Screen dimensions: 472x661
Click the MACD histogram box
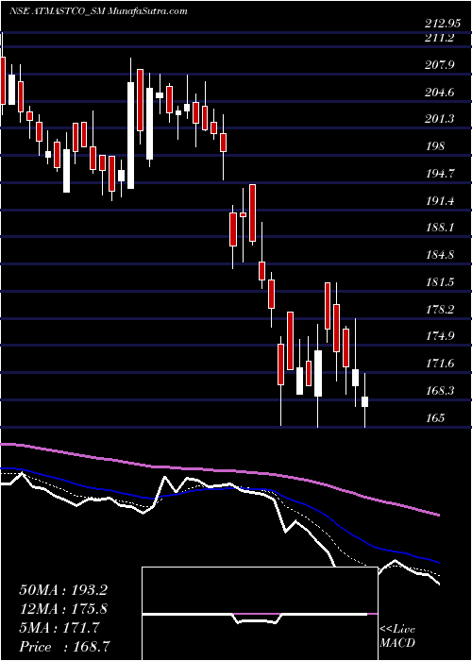[x=260, y=614]
